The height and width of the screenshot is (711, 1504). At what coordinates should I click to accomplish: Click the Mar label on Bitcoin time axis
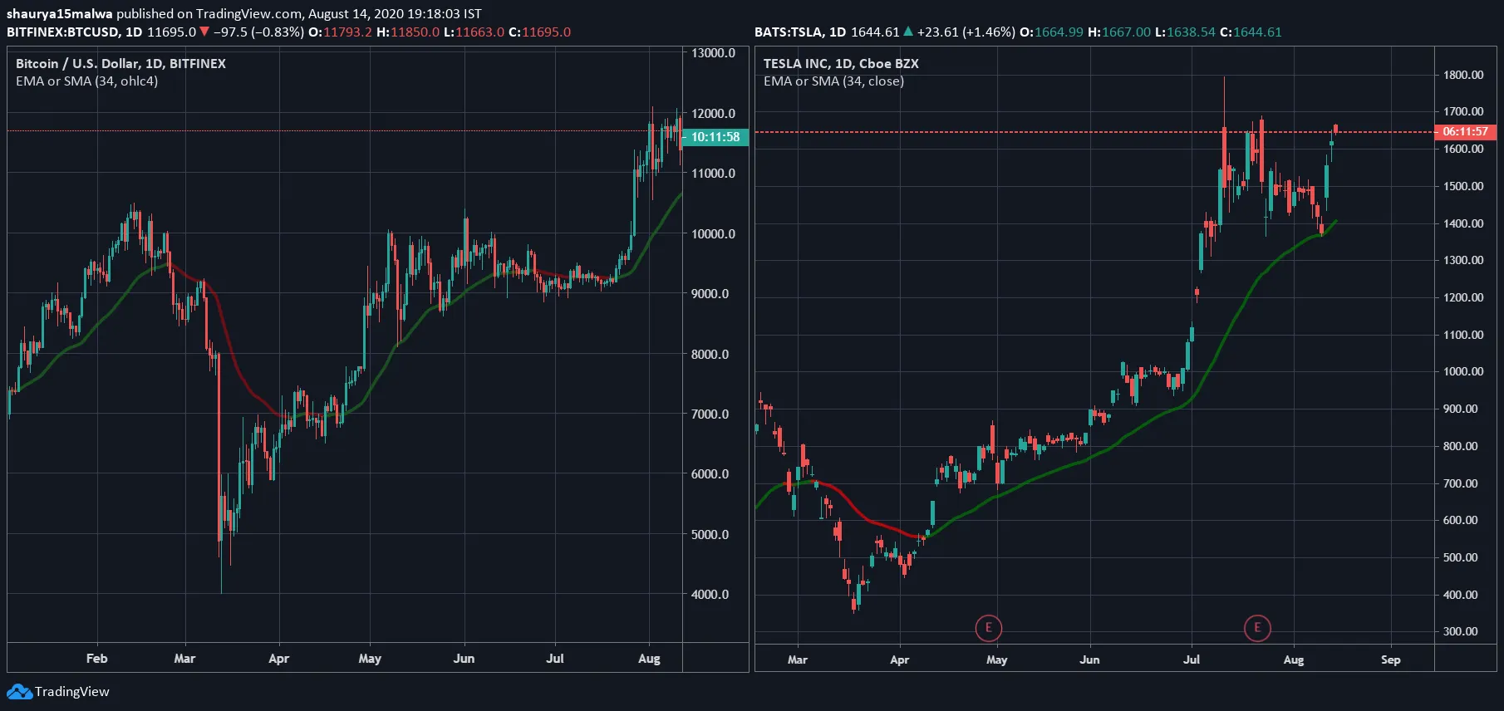184,658
